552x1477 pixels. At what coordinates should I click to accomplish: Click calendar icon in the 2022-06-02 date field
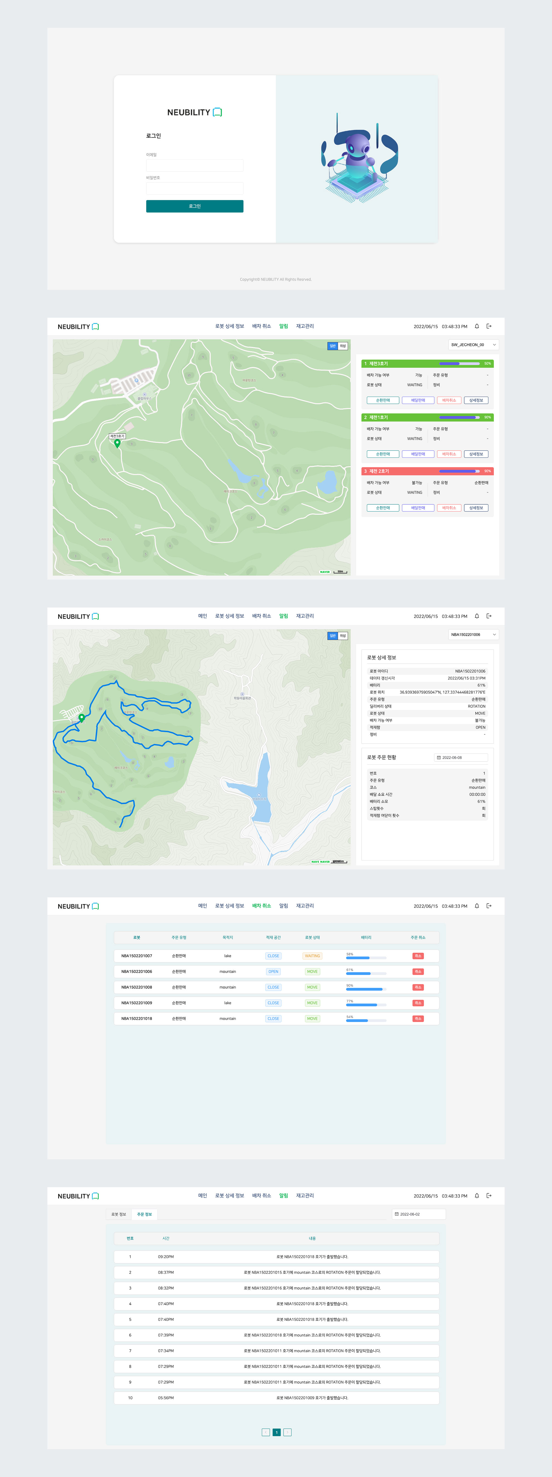click(396, 1214)
